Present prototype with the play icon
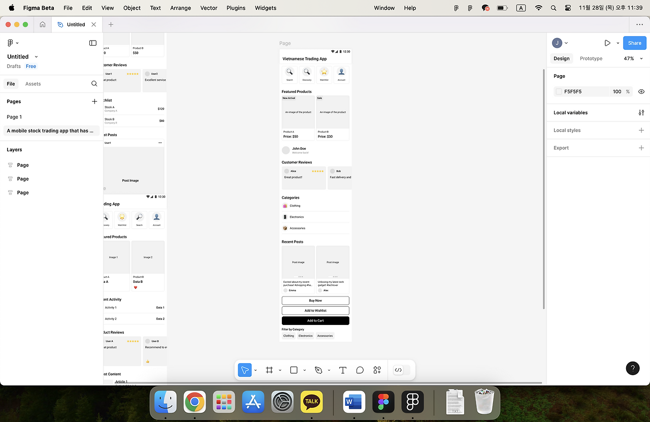 pyautogui.click(x=607, y=43)
